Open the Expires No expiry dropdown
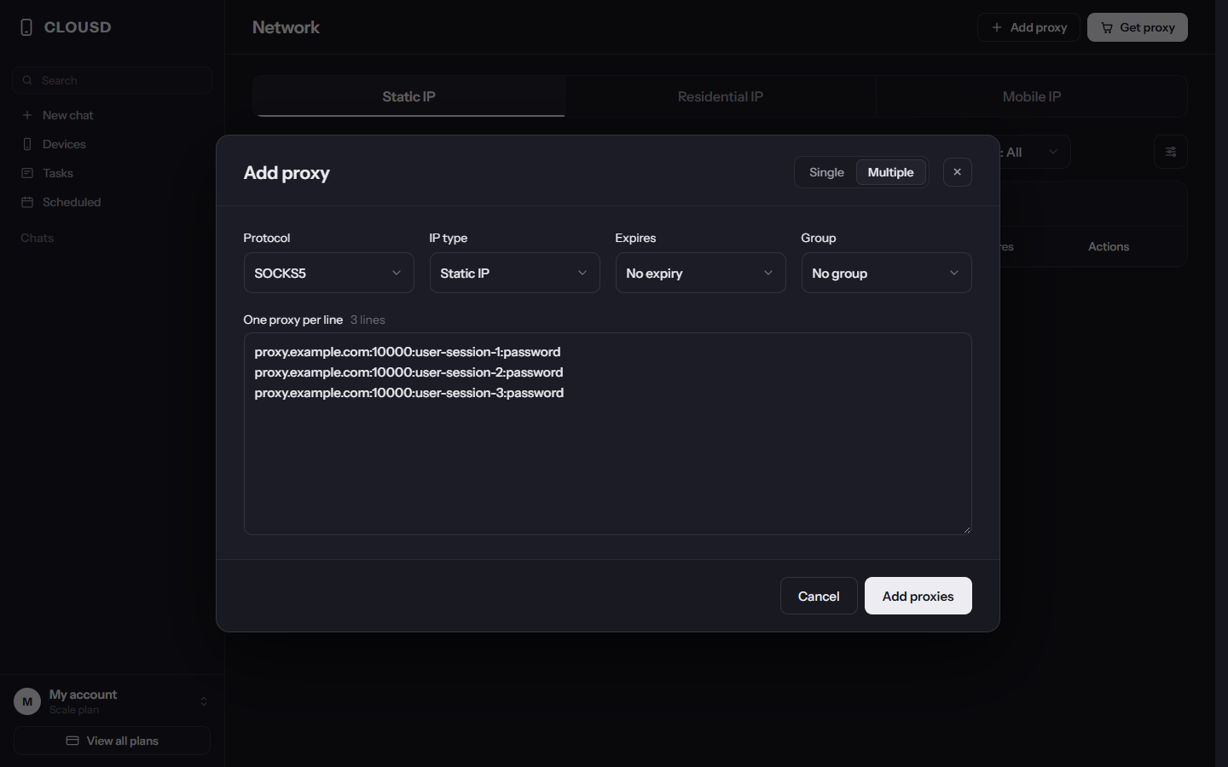 [701, 273]
